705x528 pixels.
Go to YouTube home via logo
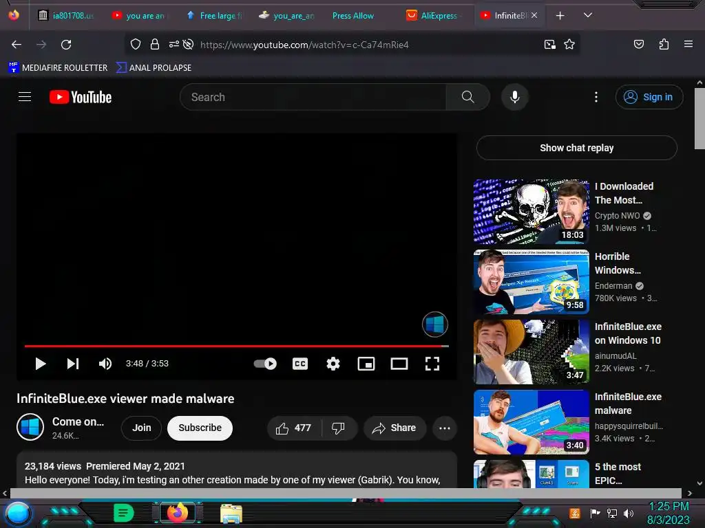tap(81, 97)
